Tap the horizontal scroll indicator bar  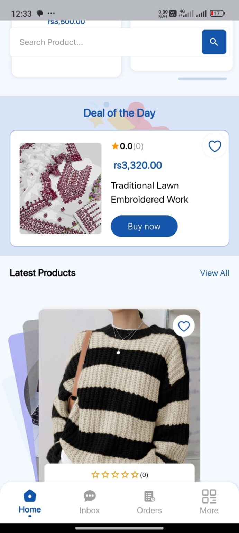pos(202,79)
